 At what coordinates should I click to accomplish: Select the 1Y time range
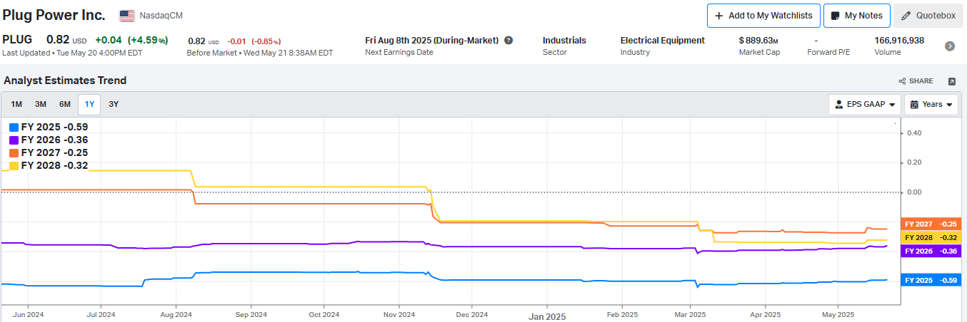point(89,105)
